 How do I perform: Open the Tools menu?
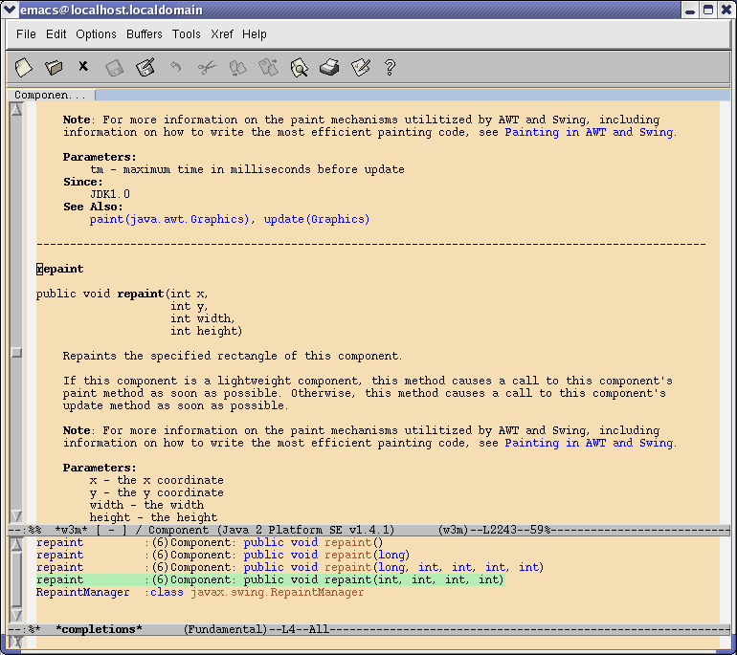186,34
